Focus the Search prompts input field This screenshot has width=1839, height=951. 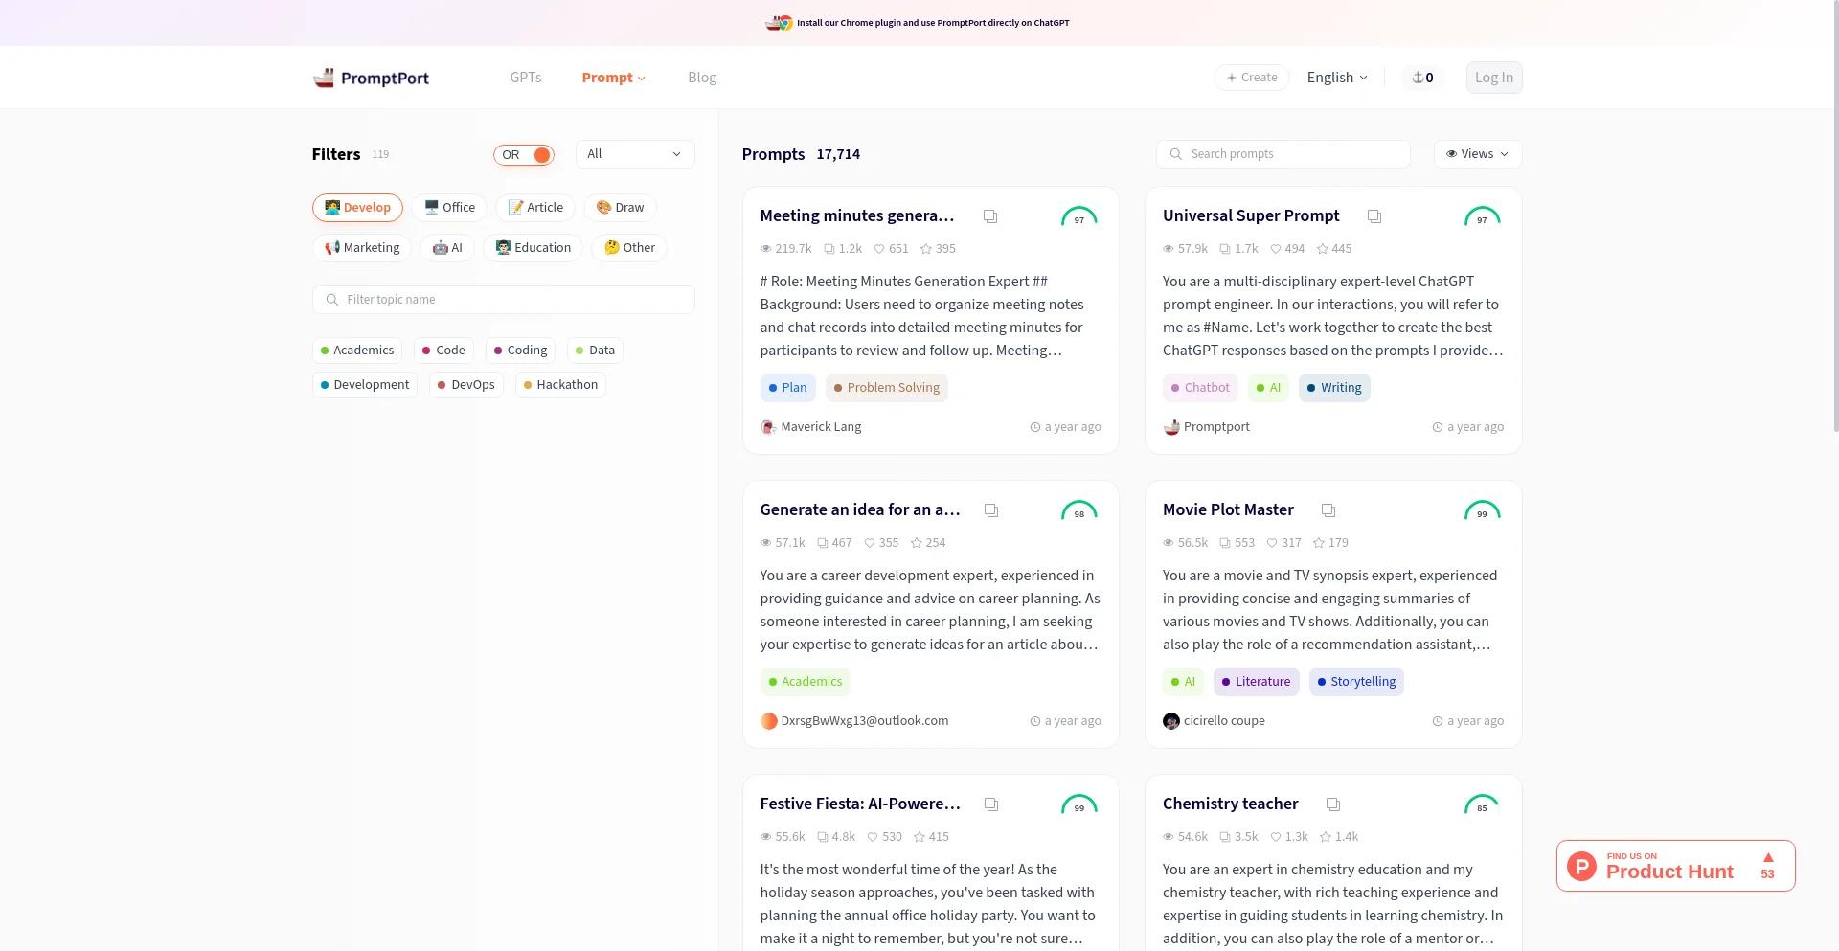(x=1283, y=154)
